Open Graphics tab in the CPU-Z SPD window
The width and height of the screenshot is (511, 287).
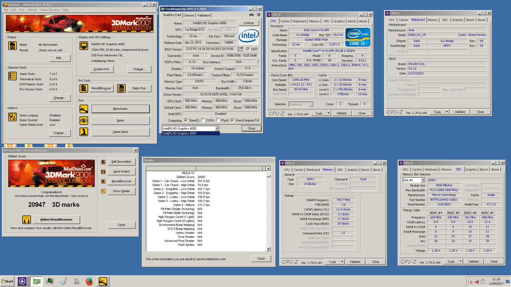coord(471,170)
